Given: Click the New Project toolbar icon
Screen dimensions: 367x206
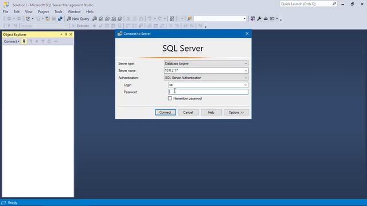Looking at the screenshot, I should coord(28,19).
